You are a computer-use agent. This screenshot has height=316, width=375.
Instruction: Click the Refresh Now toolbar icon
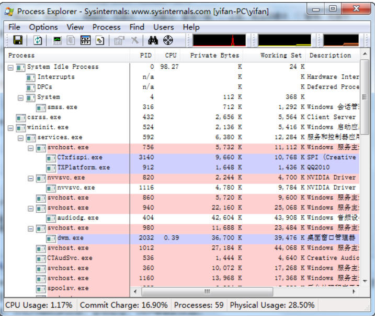pyautogui.click(x=38, y=40)
